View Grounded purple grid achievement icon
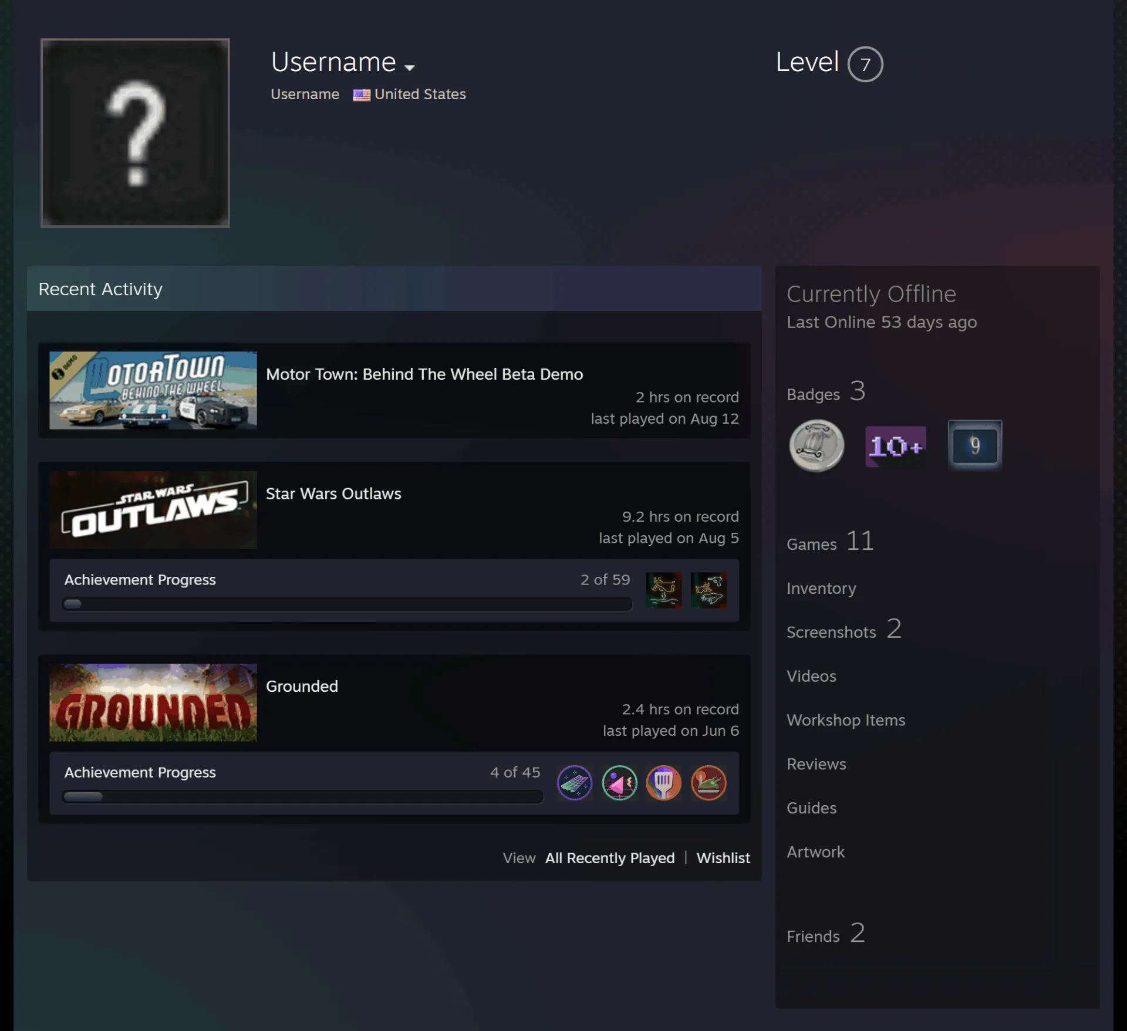Image resolution: width=1127 pixels, height=1031 pixels. (574, 782)
